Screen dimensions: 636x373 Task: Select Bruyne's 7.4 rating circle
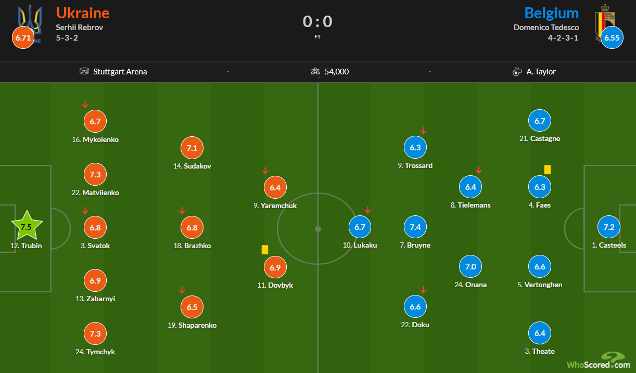click(x=415, y=227)
